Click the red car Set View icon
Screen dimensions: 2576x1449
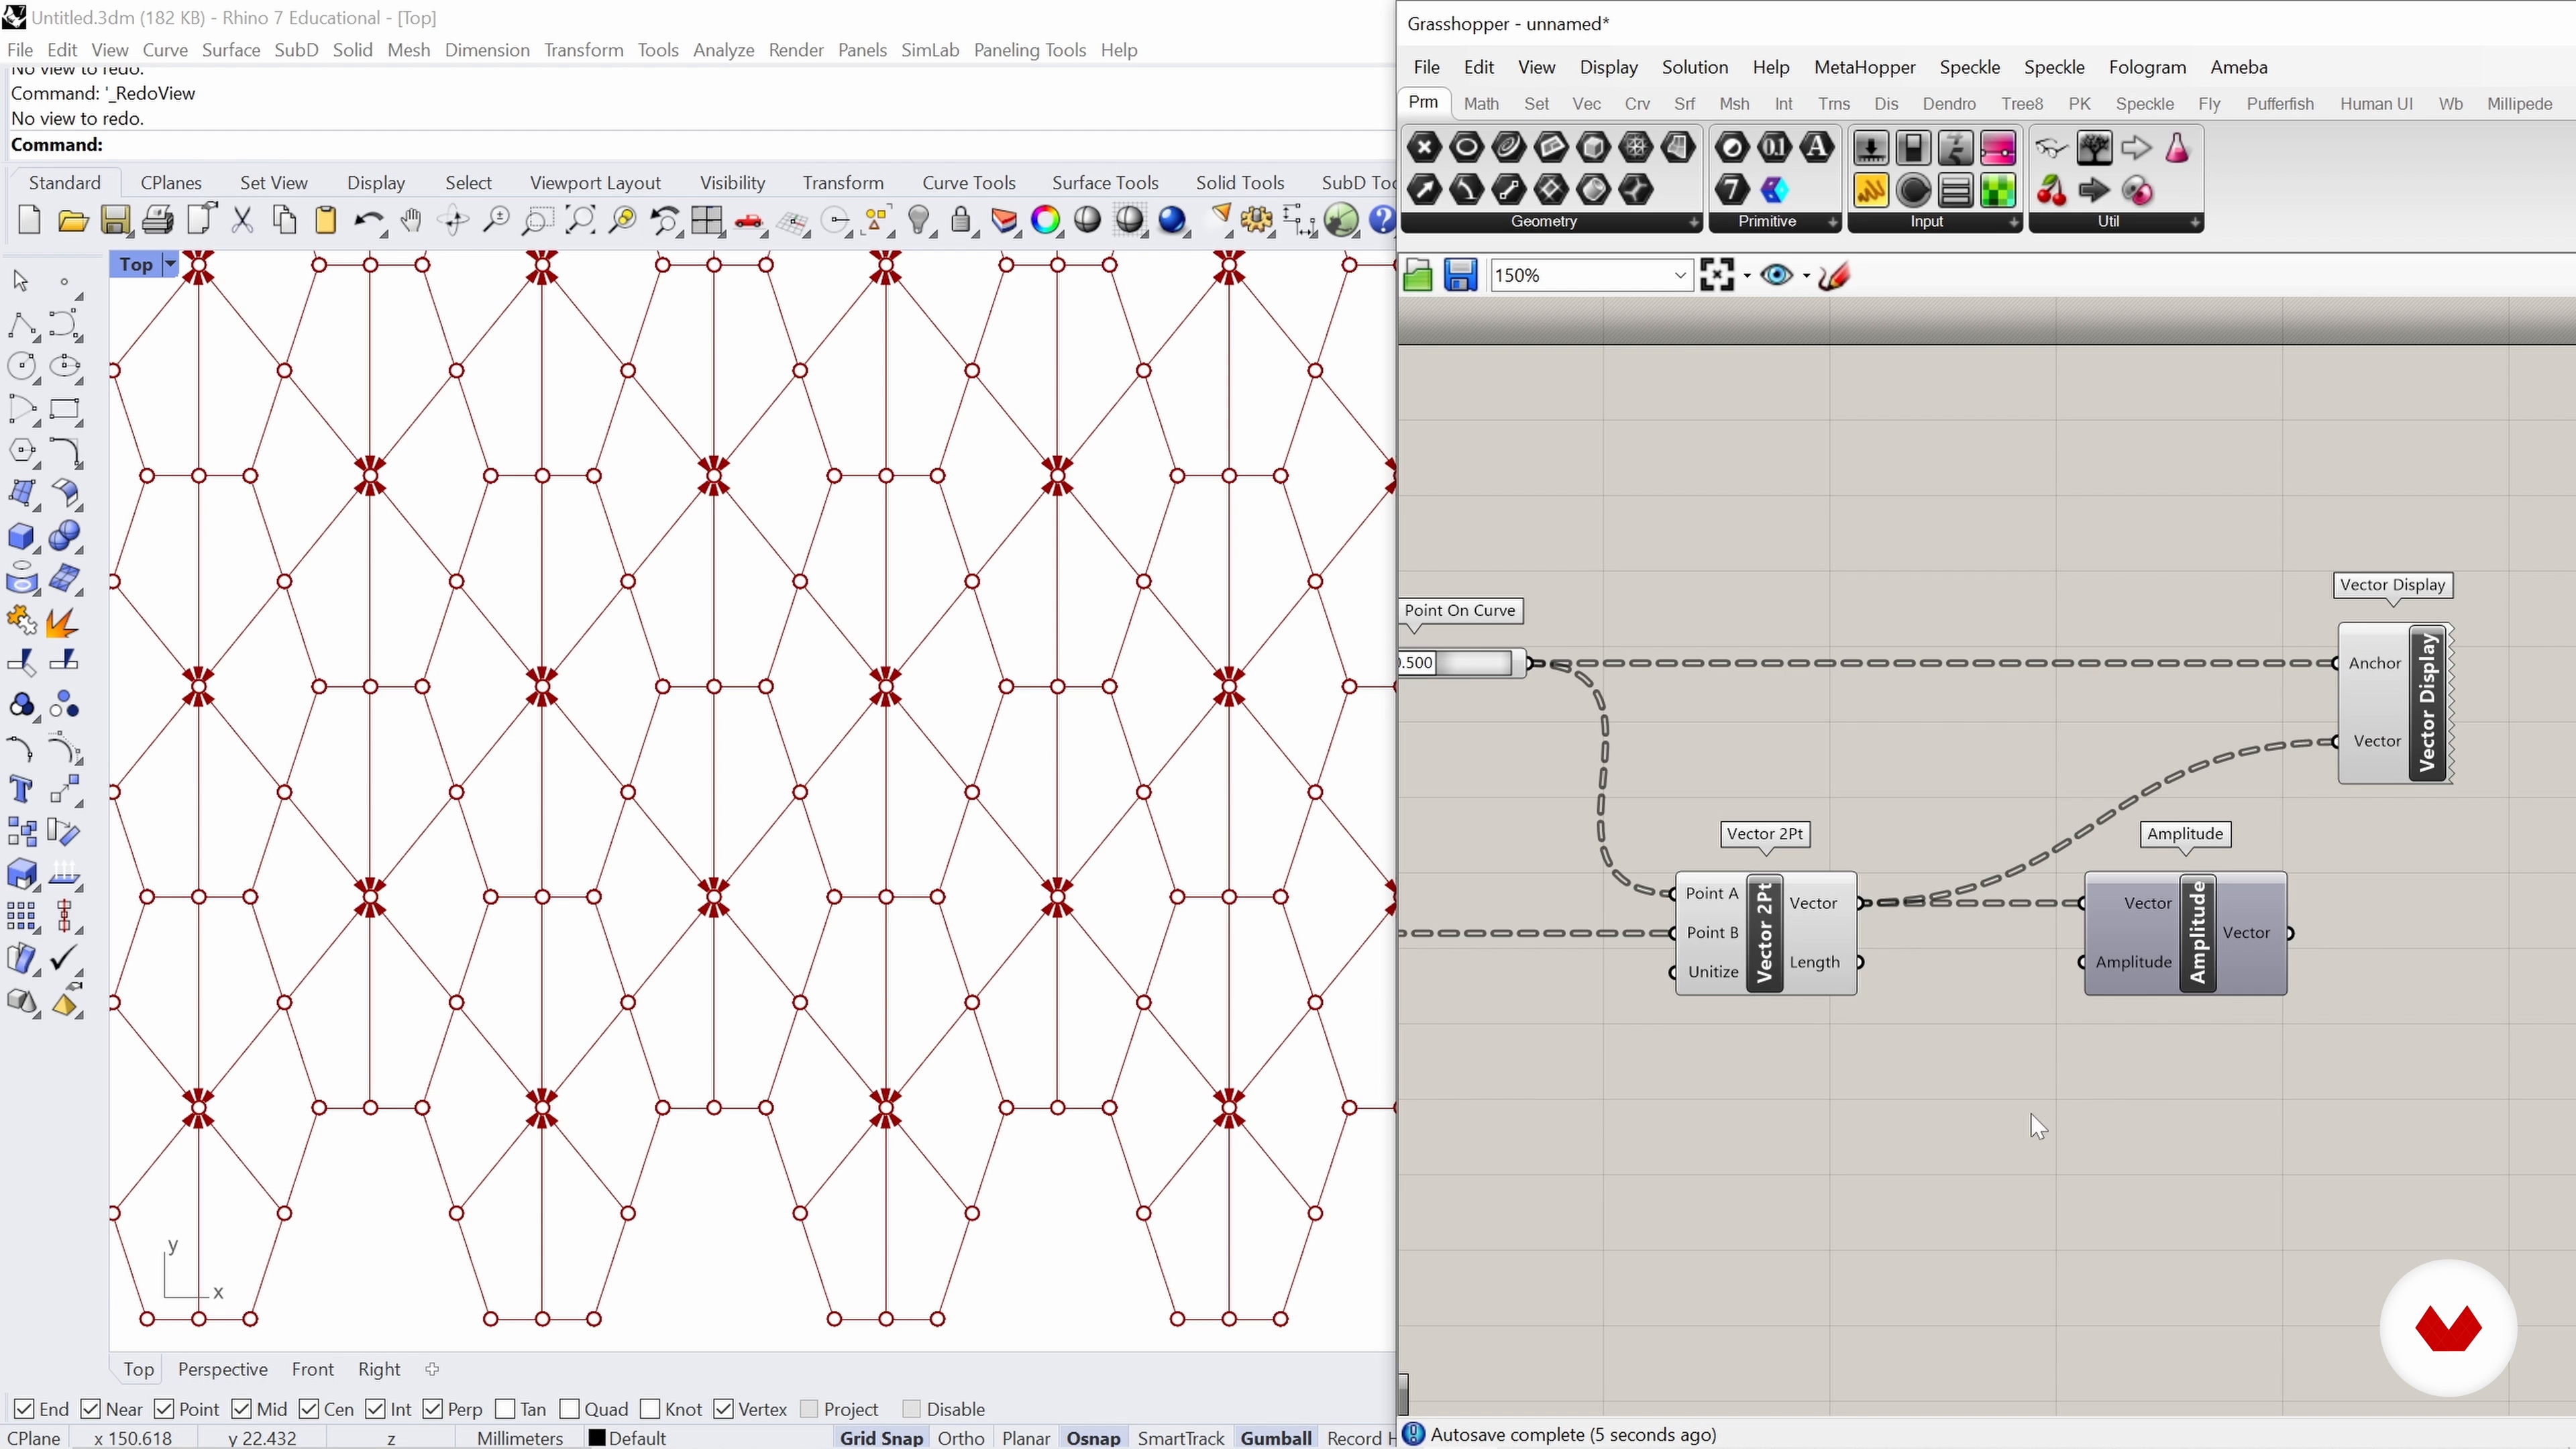coord(749,220)
